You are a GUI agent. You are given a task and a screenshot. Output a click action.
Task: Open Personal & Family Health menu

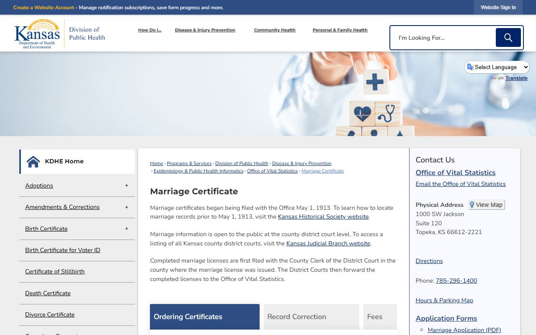(340, 30)
